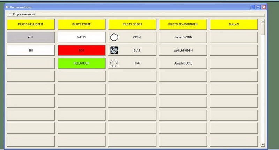Click the OPEN gobo circle icon
This screenshot has width=279, height=150.
coord(114,37)
